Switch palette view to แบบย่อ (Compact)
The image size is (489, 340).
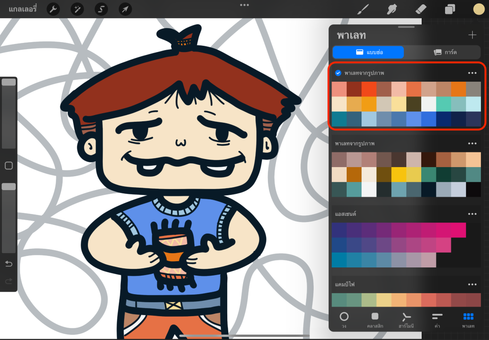click(368, 52)
